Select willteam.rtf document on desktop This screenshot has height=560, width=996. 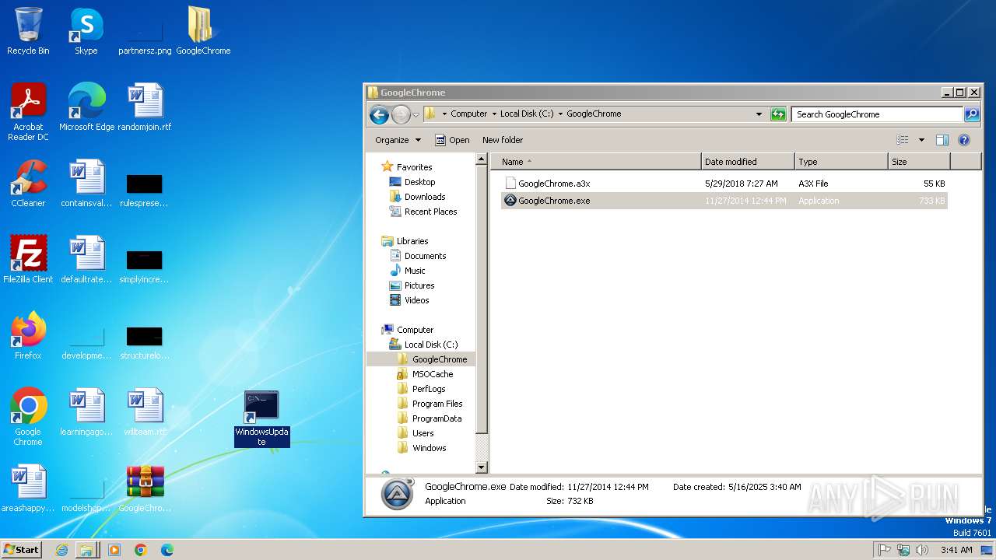[x=145, y=412]
